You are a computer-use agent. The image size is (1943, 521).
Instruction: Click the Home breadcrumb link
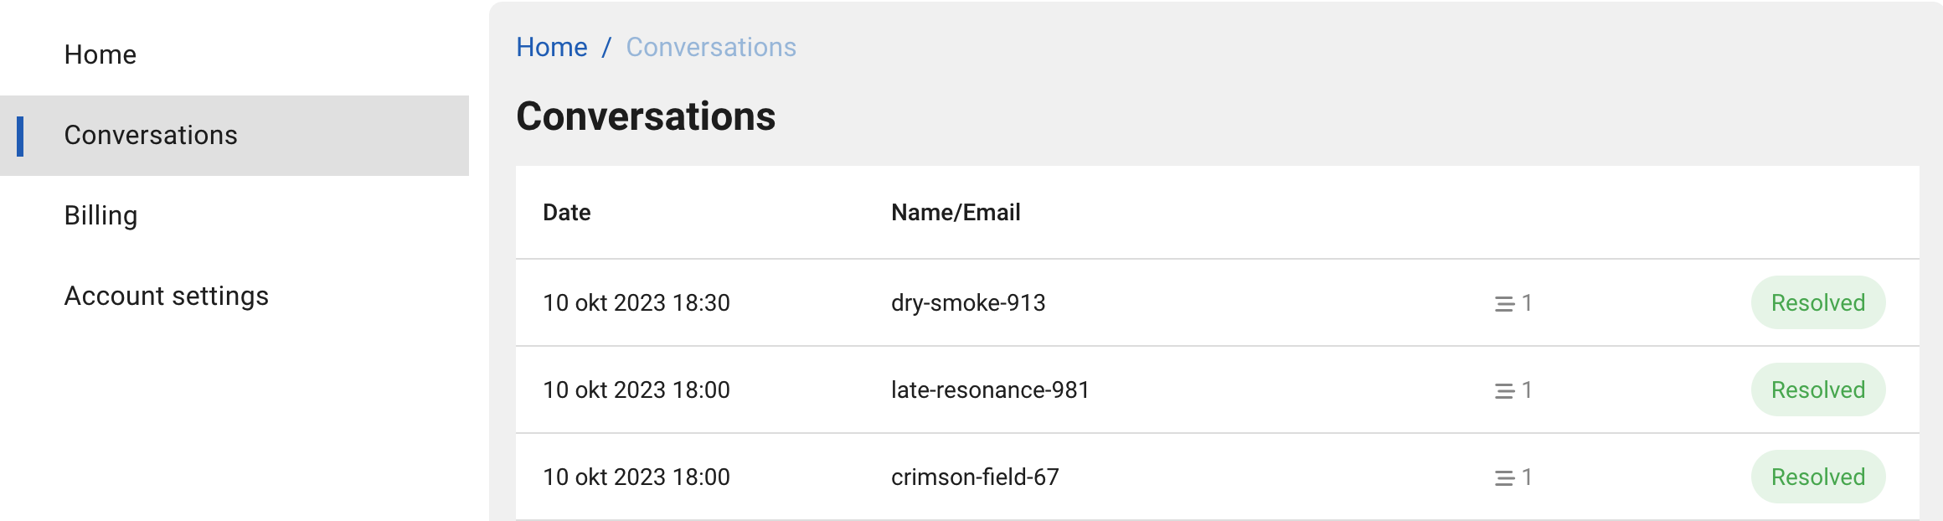[552, 47]
